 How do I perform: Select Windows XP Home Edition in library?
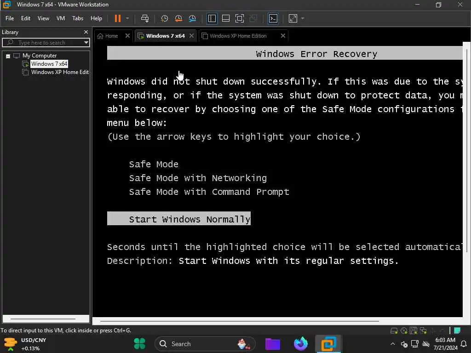coord(60,72)
